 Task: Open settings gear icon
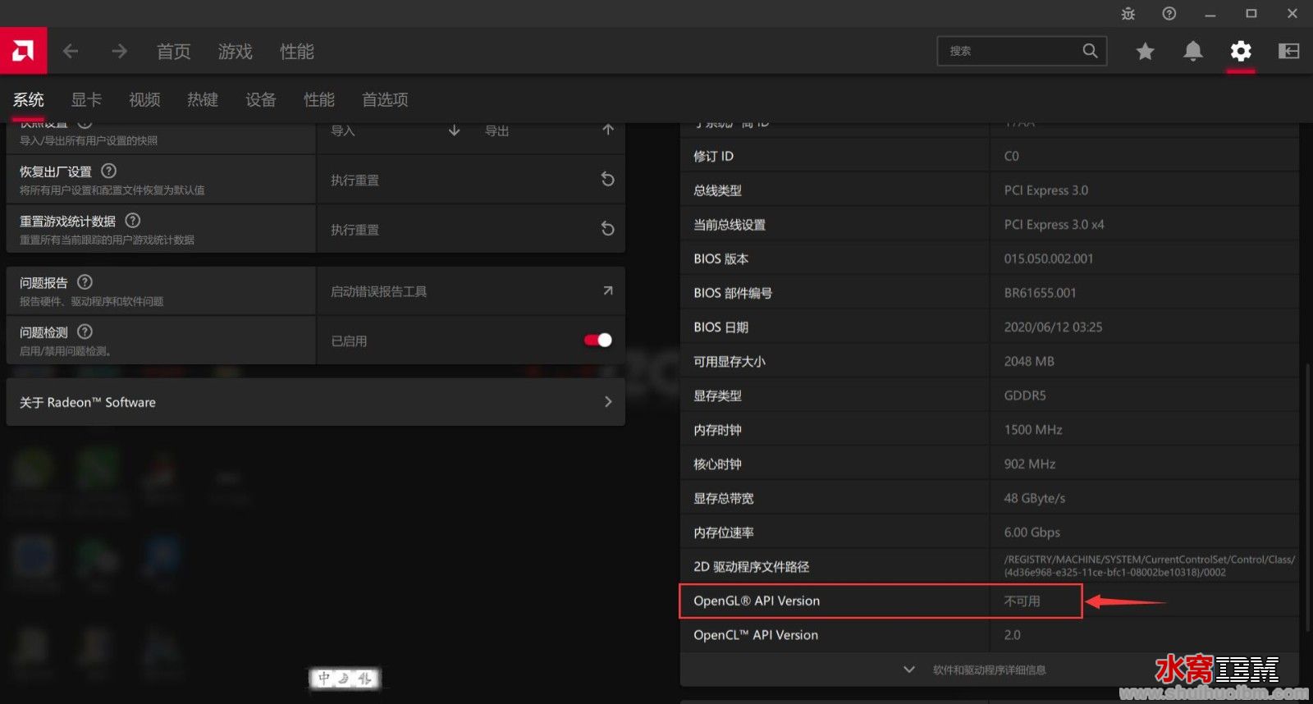click(x=1241, y=52)
